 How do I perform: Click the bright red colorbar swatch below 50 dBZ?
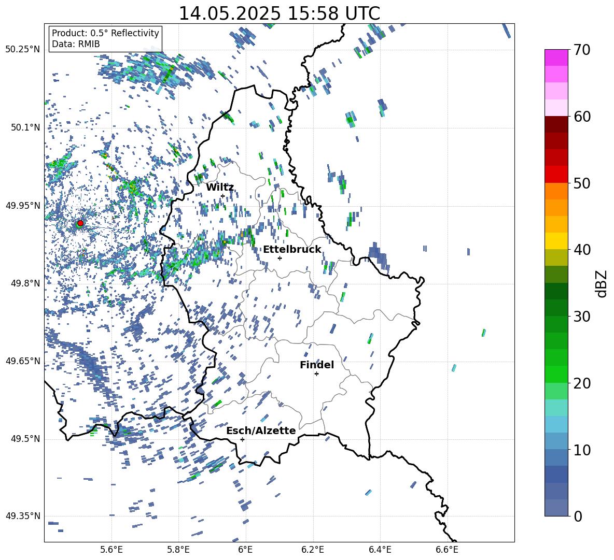[x=556, y=175]
